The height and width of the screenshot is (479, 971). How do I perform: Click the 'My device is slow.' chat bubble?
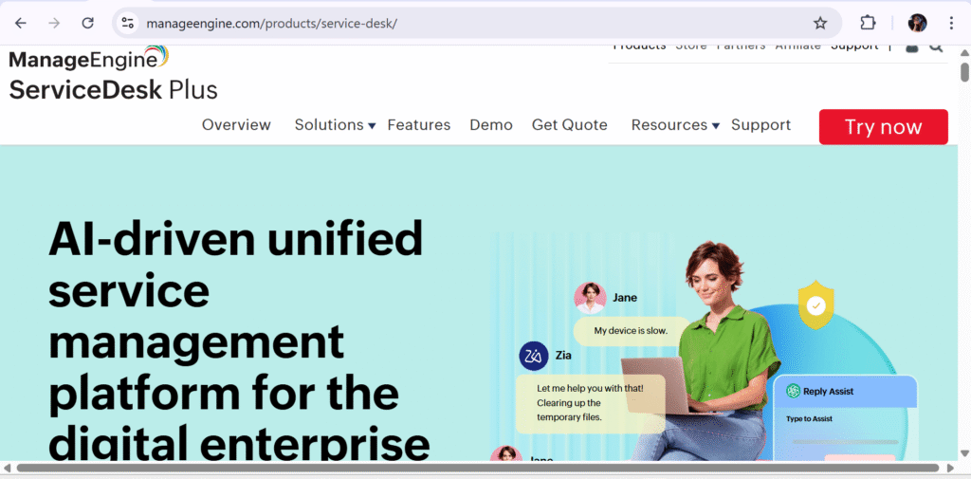pos(631,331)
